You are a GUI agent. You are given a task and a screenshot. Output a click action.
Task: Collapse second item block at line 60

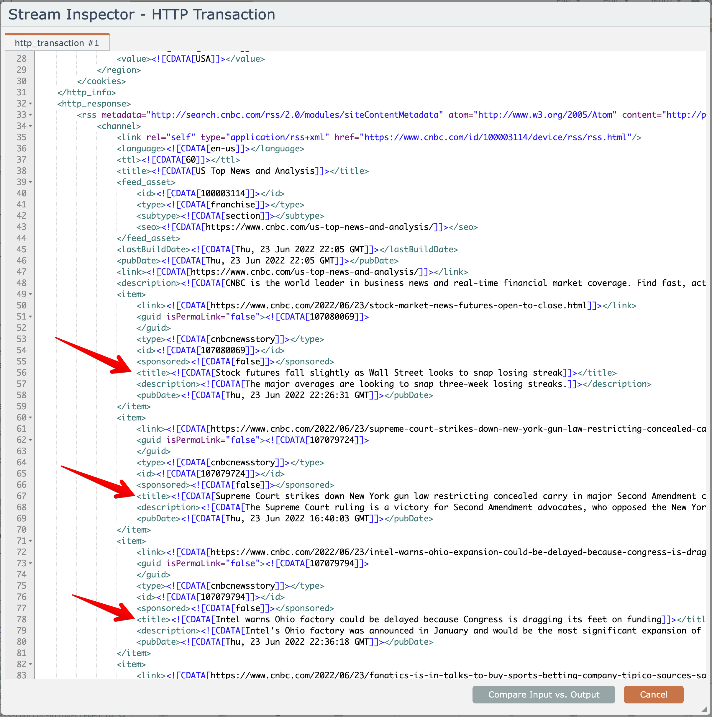(x=30, y=418)
